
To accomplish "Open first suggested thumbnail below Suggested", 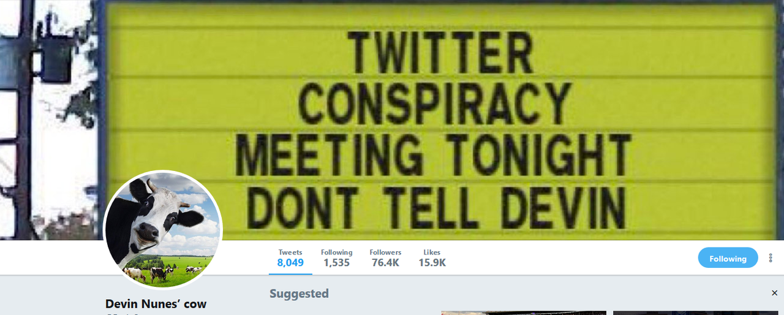I will coord(524,313).
